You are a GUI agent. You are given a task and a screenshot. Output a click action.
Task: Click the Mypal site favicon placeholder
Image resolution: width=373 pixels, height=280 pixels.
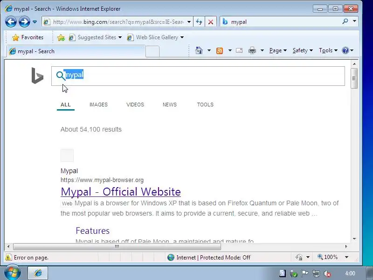(x=67, y=155)
